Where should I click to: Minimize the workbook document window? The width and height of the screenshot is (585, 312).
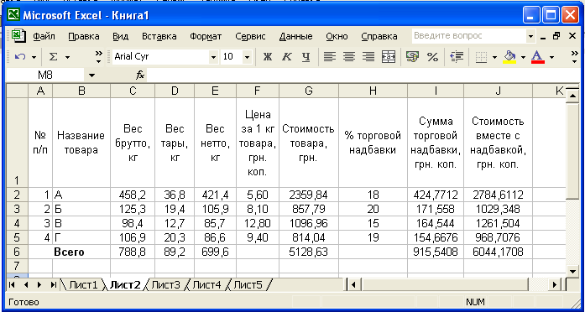[x=543, y=37]
